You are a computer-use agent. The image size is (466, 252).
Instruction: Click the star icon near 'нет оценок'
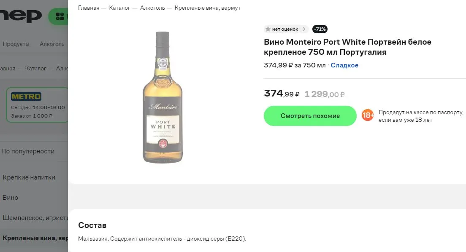(268, 29)
